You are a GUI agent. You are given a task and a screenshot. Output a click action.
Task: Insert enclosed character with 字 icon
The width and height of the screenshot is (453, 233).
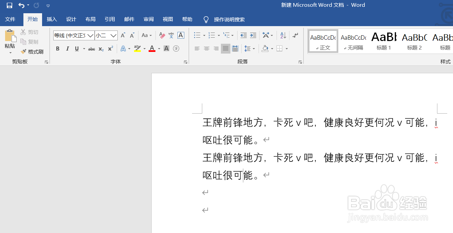click(176, 49)
